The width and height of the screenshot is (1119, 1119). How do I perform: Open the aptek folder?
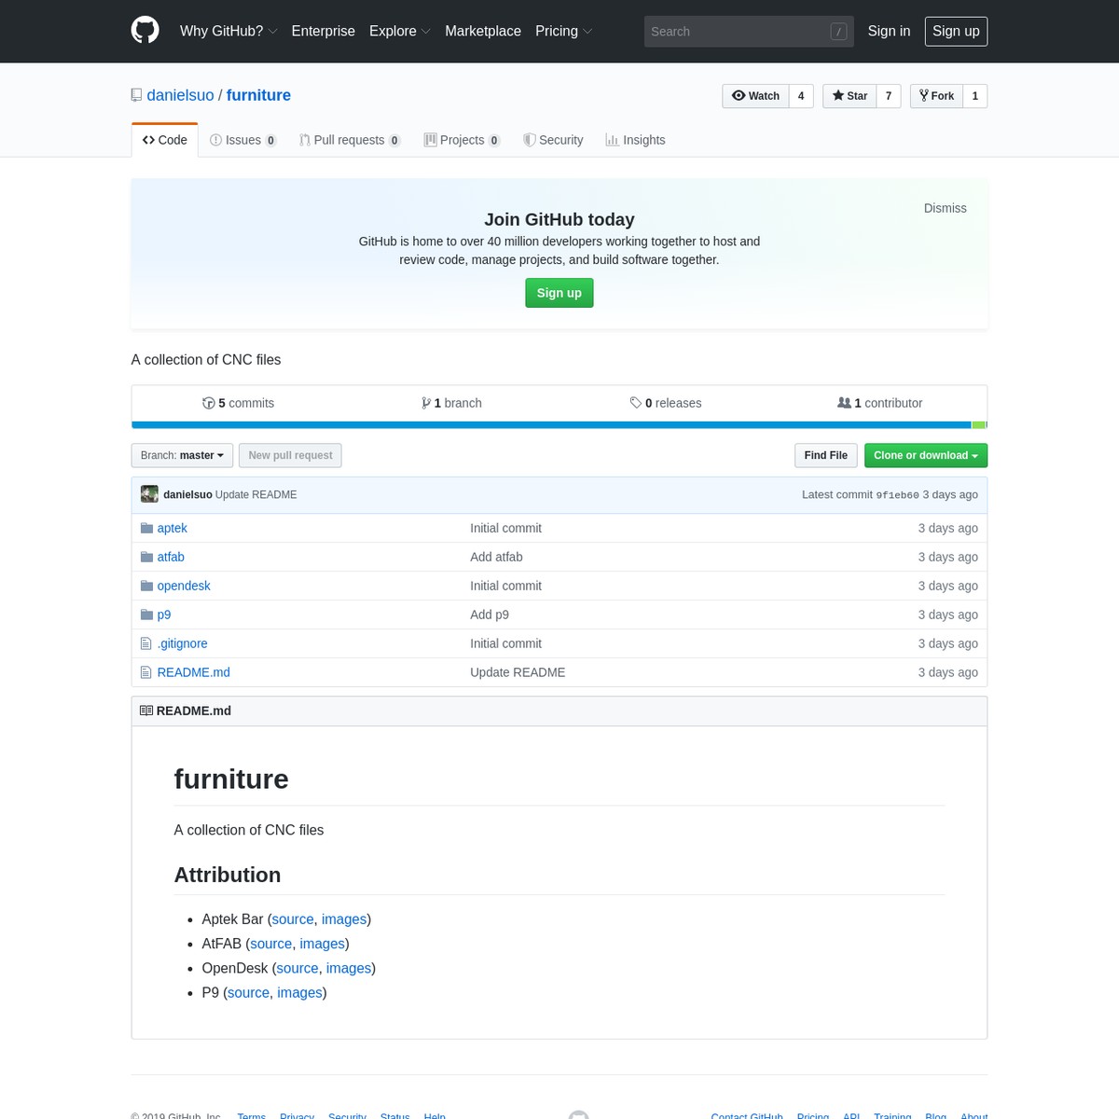pos(173,528)
